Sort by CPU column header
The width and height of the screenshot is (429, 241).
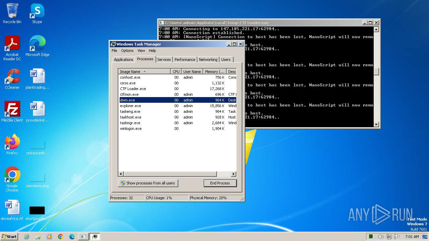[x=176, y=72]
